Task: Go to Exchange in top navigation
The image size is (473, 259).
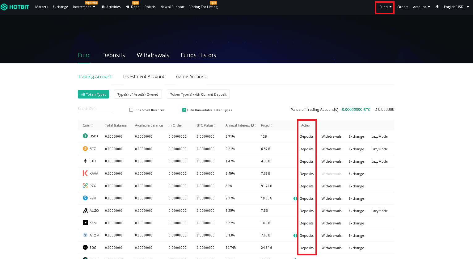Action: [60, 7]
